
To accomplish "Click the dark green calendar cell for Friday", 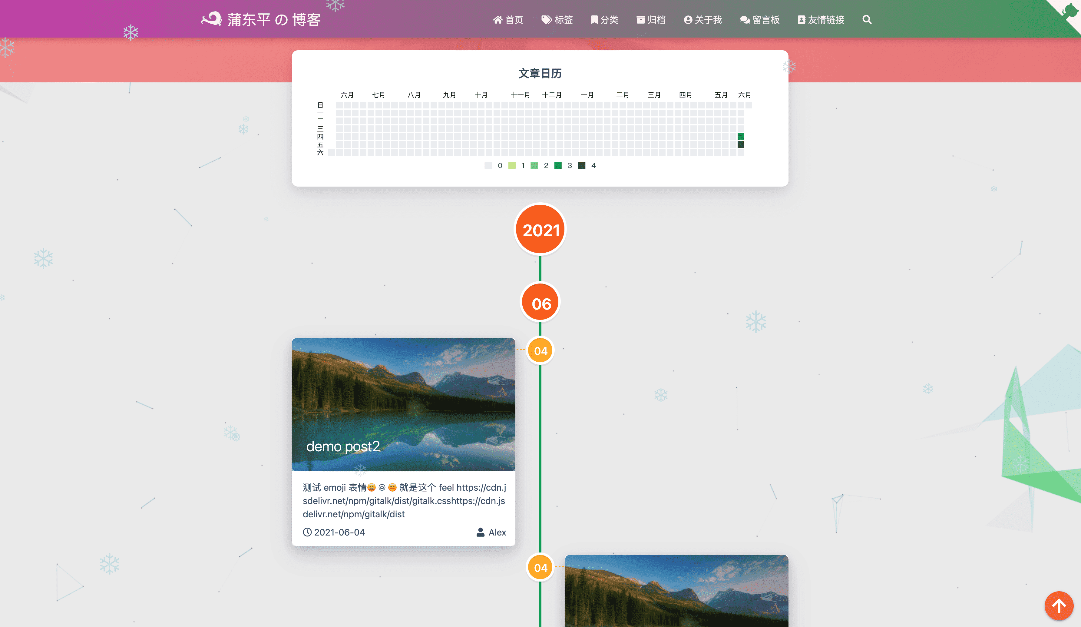I will (x=740, y=144).
